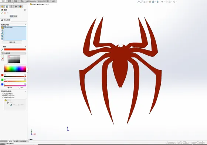
Task: Confirm the color with the green checkmark
Action: click(x=2, y=13)
